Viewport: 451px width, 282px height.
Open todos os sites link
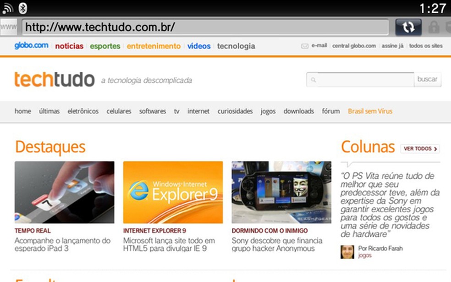coord(426,46)
